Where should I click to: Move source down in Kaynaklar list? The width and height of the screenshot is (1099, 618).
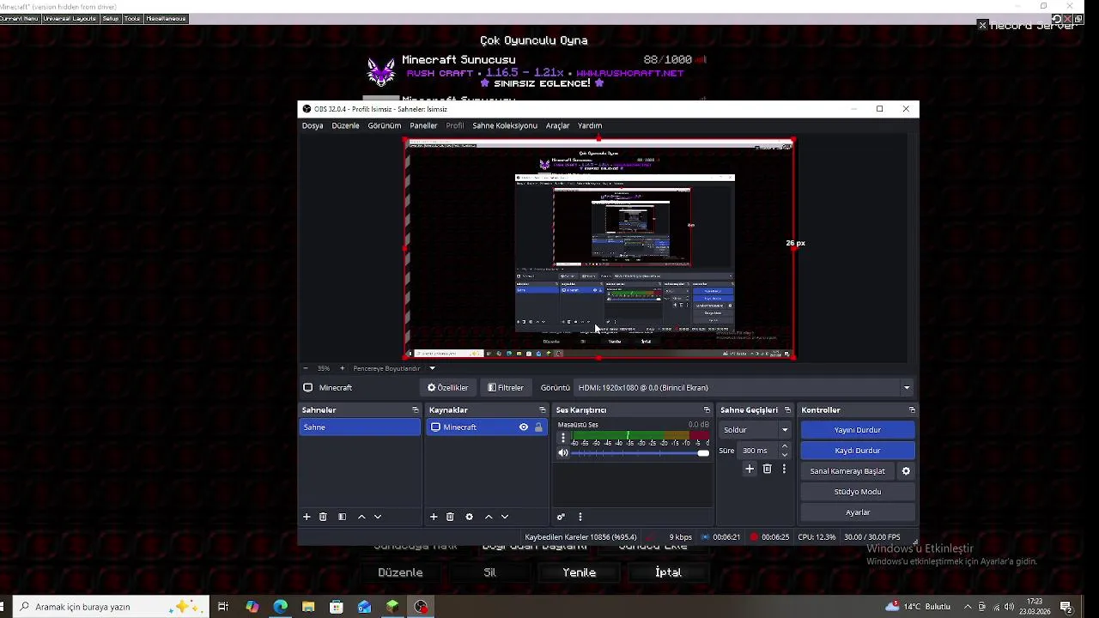(504, 517)
